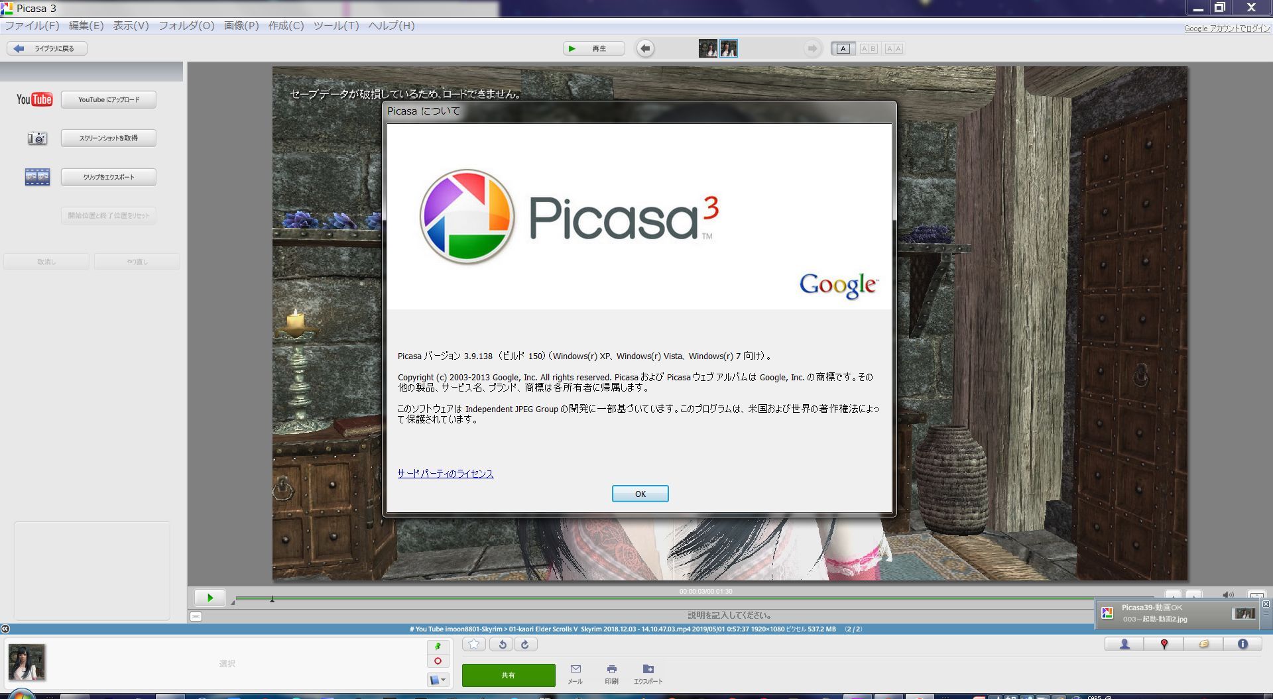
Task: Open the add to album dropdown
Action: 438,680
